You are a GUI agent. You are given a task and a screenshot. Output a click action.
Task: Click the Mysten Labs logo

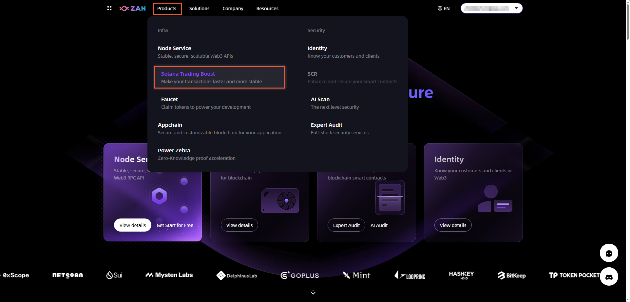[x=169, y=275]
